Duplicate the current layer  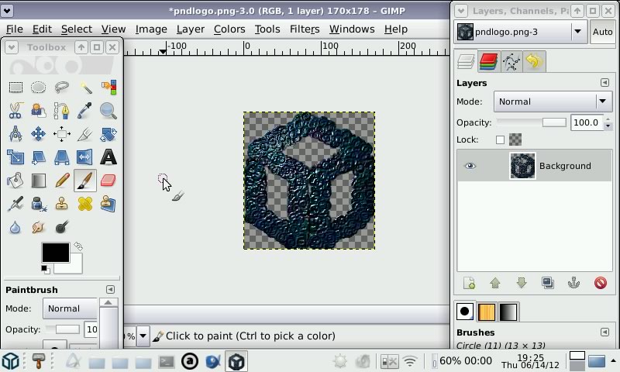click(548, 283)
